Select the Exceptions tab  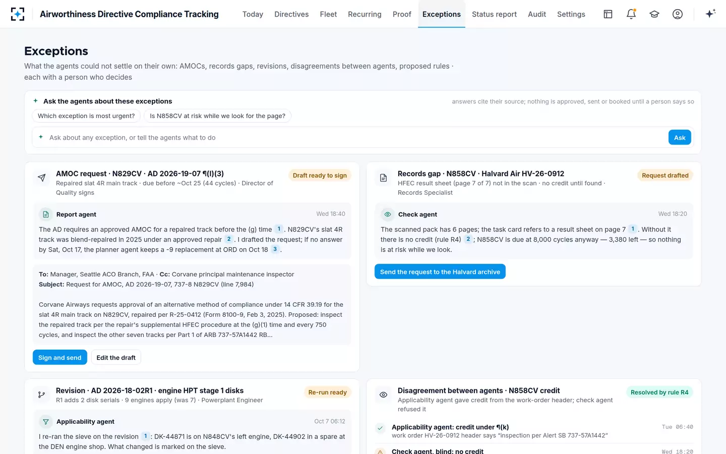click(442, 14)
